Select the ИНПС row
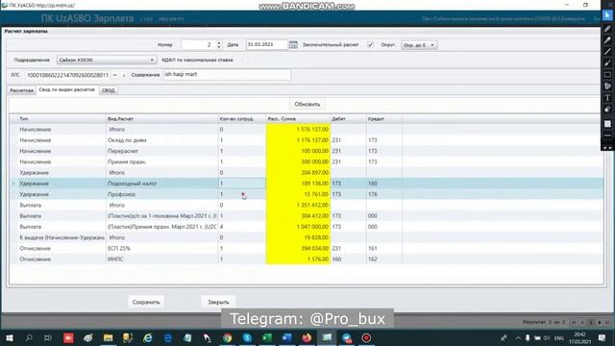The height and width of the screenshot is (346, 615). 307,259
